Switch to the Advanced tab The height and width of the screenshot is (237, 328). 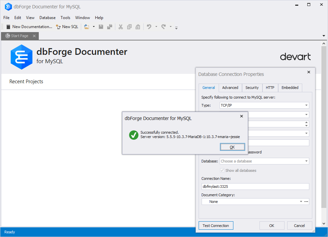tap(230, 88)
